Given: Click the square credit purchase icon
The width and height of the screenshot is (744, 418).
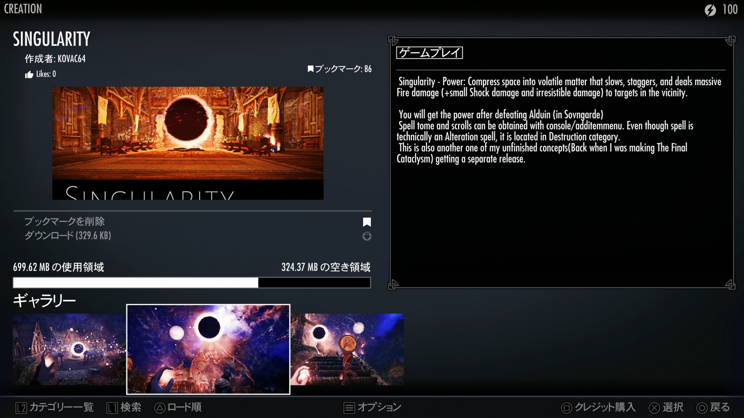Looking at the screenshot, I should point(567,408).
